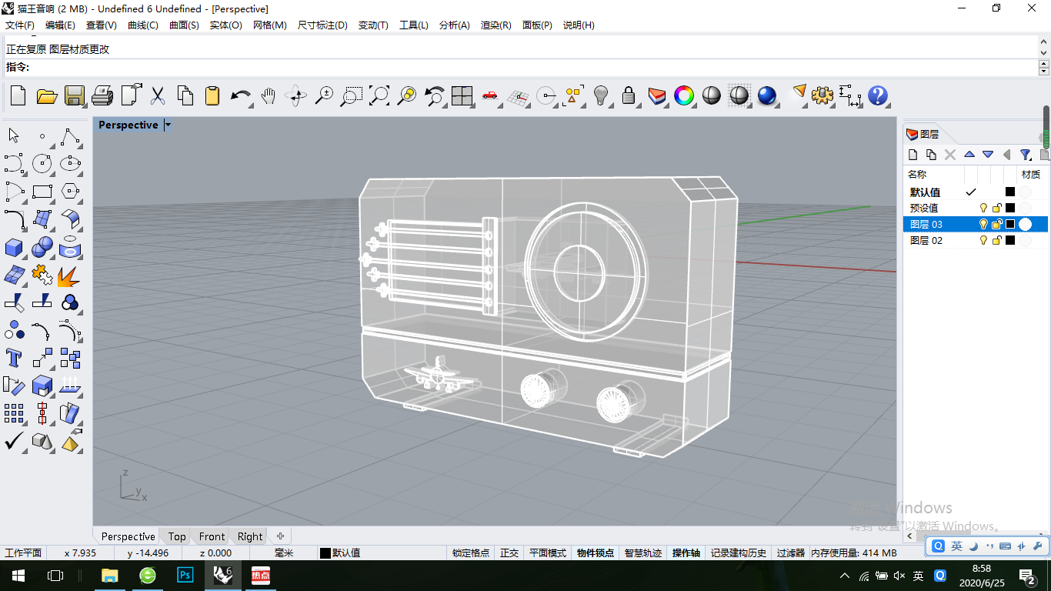Click 记录建构历史 in the status bar
This screenshot has height=591, width=1051.
[x=739, y=553]
